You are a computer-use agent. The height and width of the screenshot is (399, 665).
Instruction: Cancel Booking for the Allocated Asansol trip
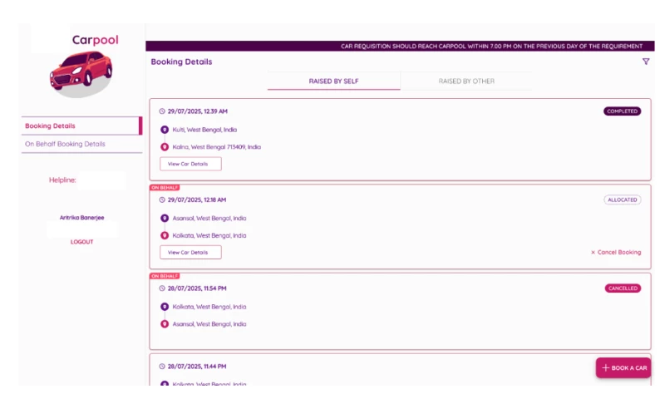pos(616,253)
